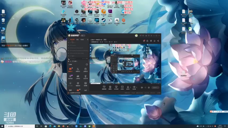Screen dimensions: 228x128
Task: Edit stream category with the pencil icon
Action: point(98,42)
